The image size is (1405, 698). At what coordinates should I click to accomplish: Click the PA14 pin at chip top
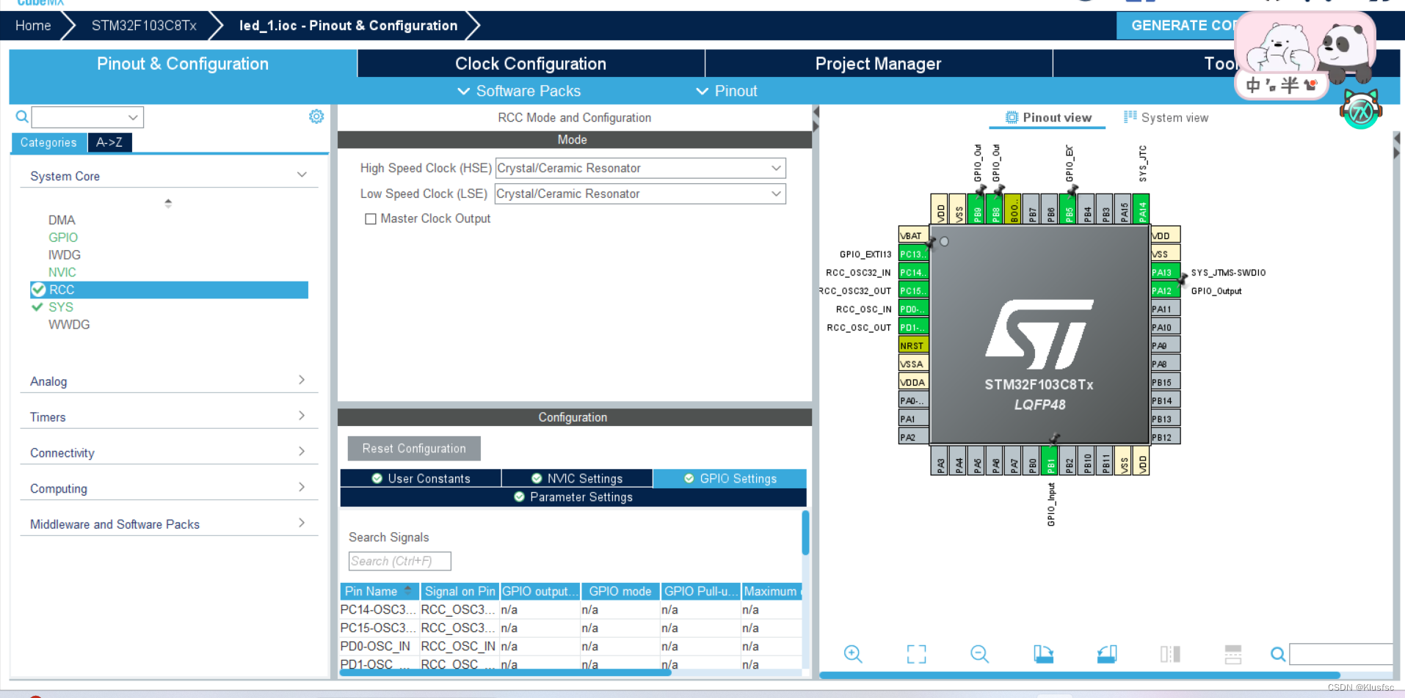tap(1141, 209)
